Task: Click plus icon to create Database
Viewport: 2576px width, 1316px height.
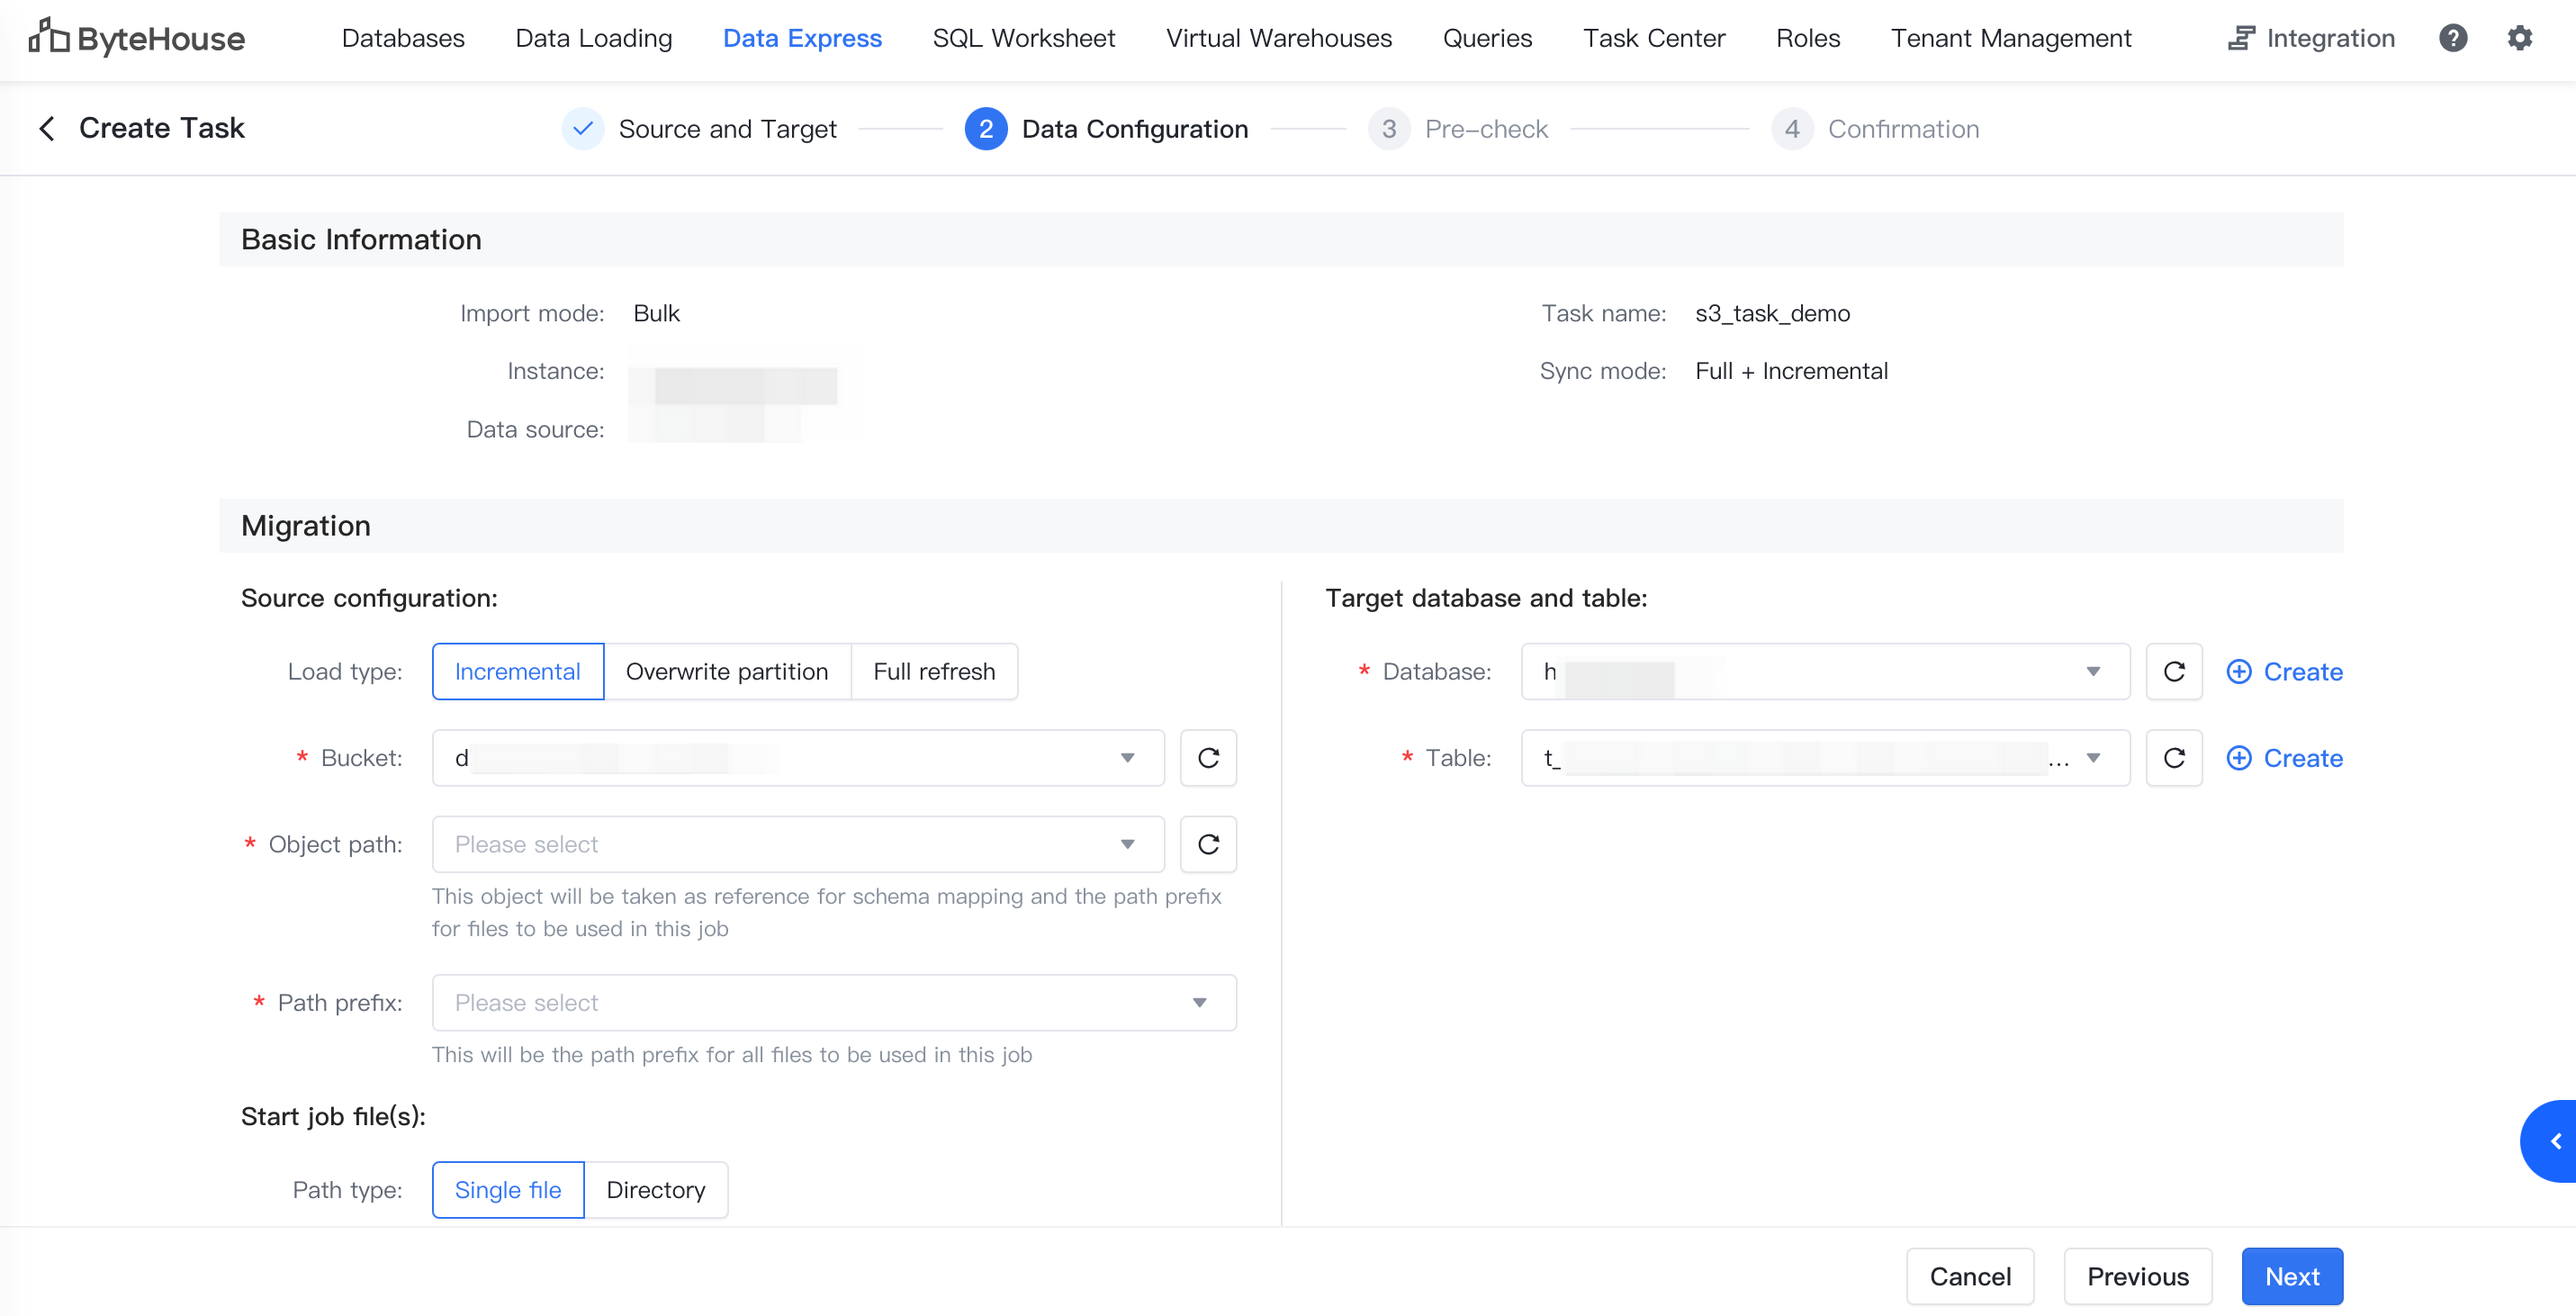Action: pos(2239,671)
